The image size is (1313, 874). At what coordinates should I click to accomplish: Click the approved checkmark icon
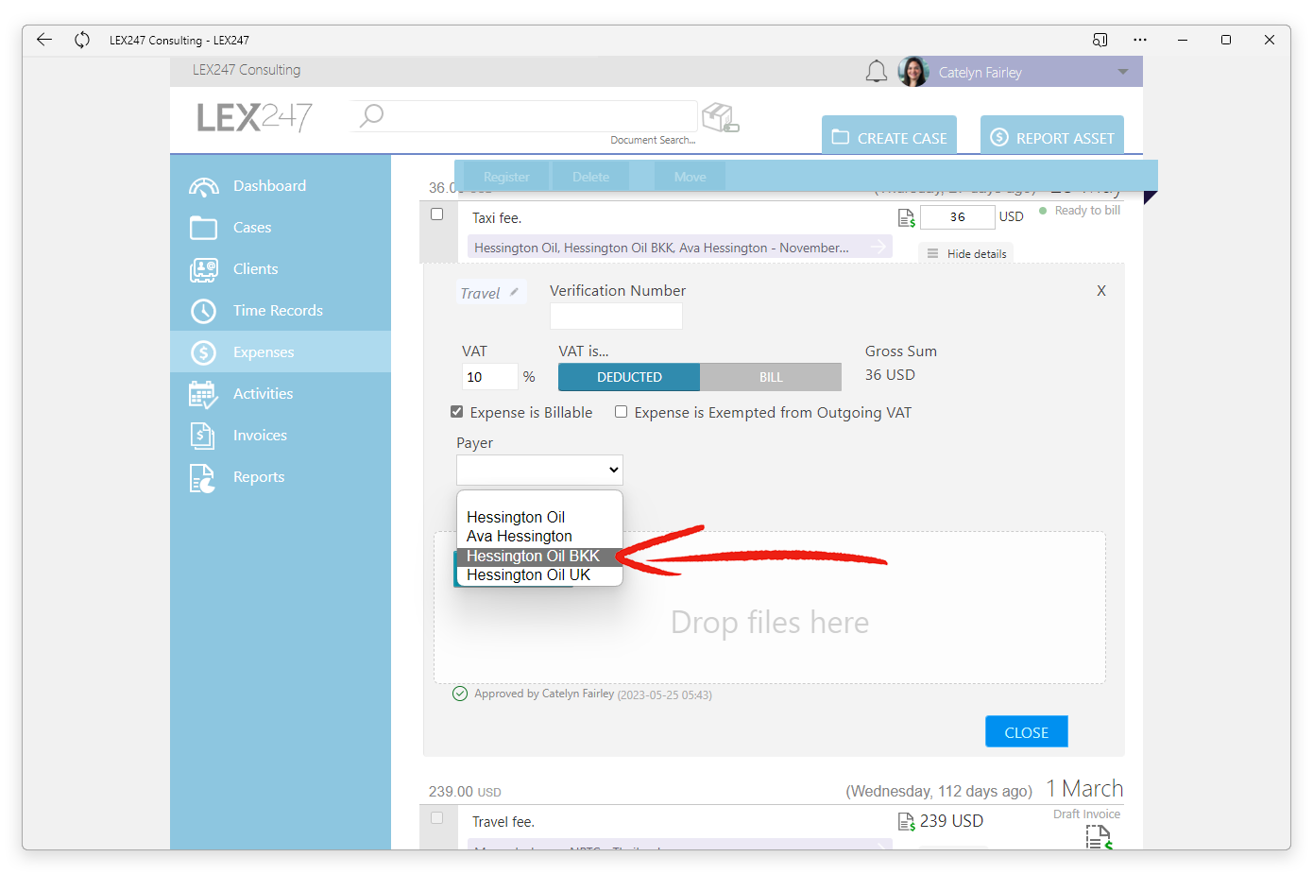coord(460,694)
